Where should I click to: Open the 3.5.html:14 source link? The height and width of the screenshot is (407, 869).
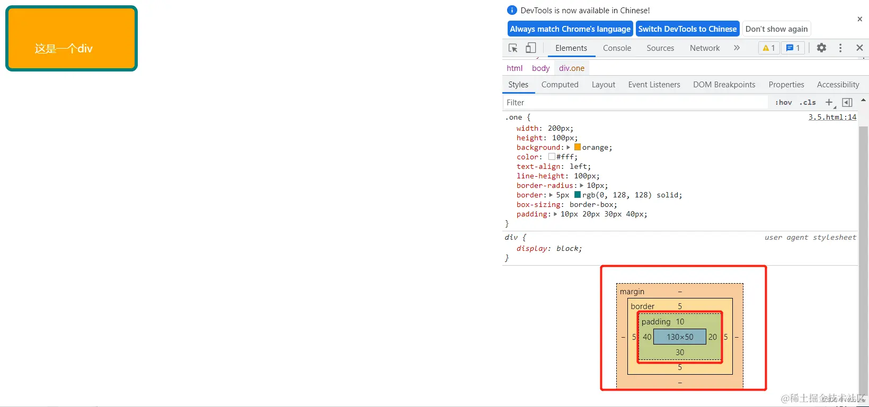832,117
